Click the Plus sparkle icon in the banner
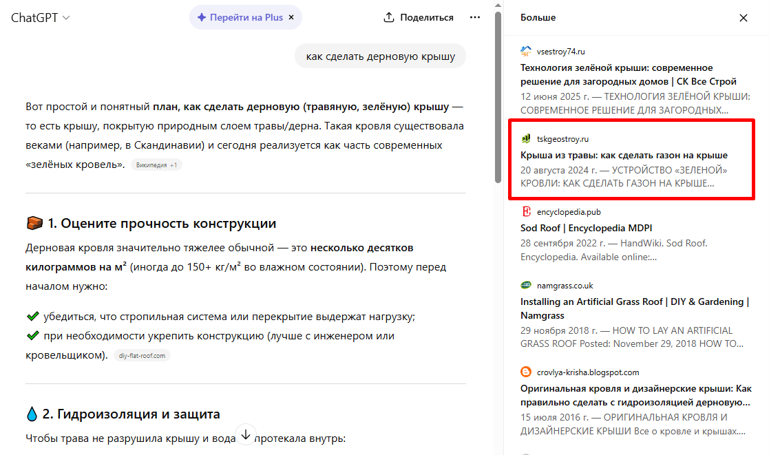The height and width of the screenshot is (455, 769). (x=200, y=17)
